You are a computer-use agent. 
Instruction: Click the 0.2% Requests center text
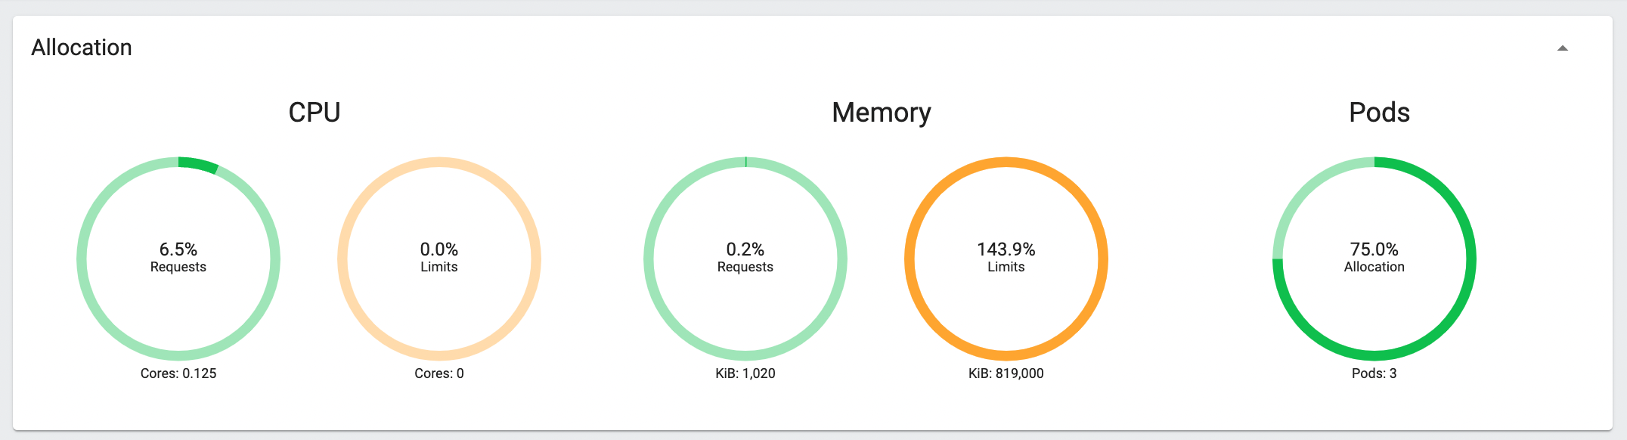pyautogui.click(x=745, y=257)
